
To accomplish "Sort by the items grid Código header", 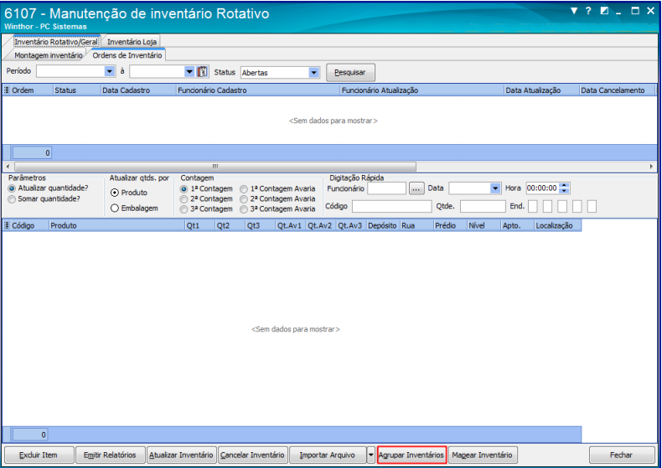I will pos(29,225).
